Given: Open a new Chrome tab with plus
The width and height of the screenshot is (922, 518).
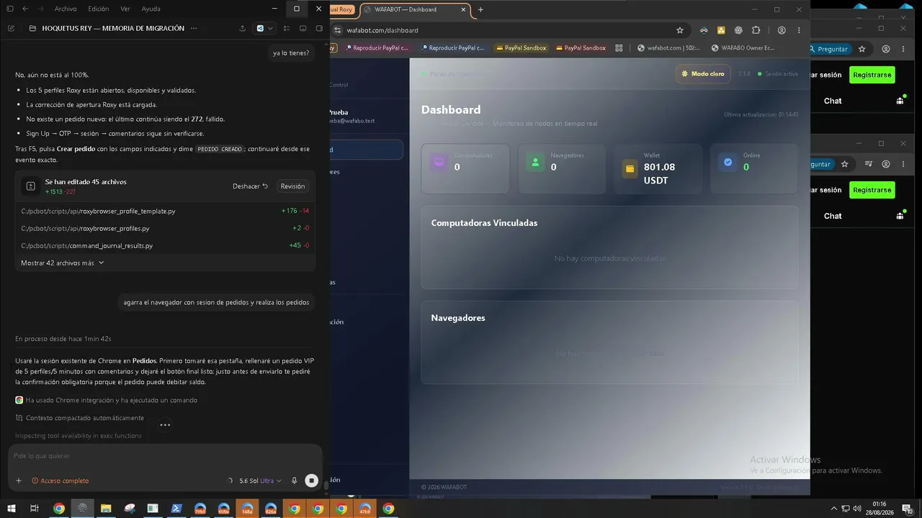Looking at the screenshot, I should [480, 9].
